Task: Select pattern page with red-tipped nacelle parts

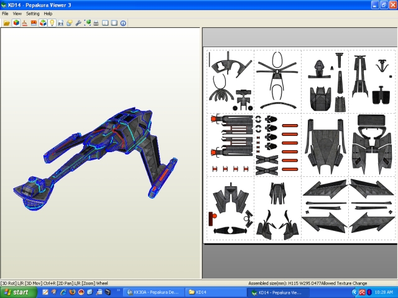Action: 231,145
